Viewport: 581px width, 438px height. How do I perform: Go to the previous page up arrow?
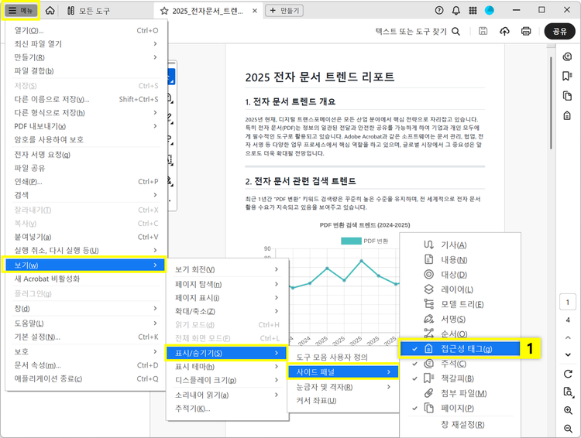(x=568, y=337)
